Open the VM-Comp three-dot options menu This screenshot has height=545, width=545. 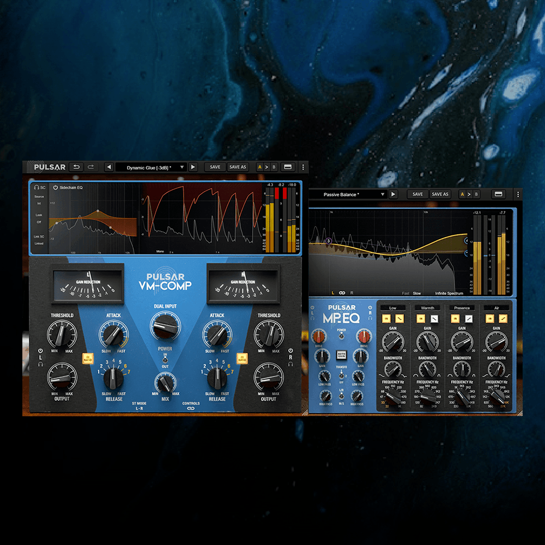(x=303, y=167)
